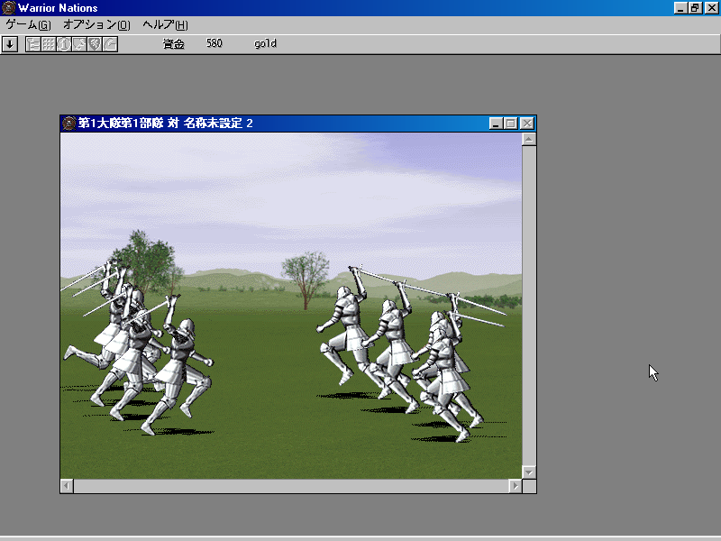The height and width of the screenshot is (541, 721).
Task: Minimize the battle window
Action: 496,124
